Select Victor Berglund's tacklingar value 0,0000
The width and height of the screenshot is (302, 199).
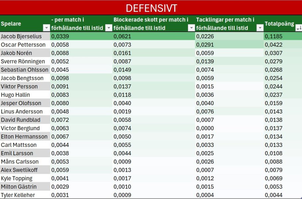click(x=203, y=128)
